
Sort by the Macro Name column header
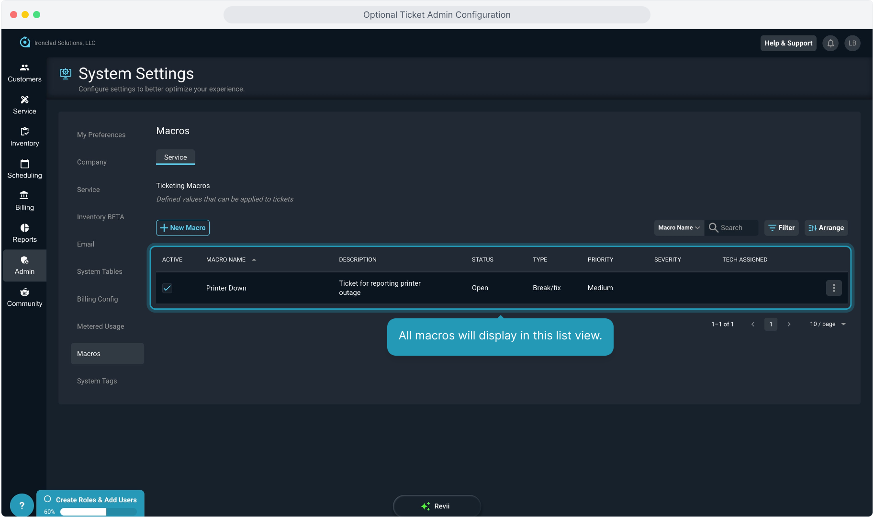pyautogui.click(x=226, y=259)
